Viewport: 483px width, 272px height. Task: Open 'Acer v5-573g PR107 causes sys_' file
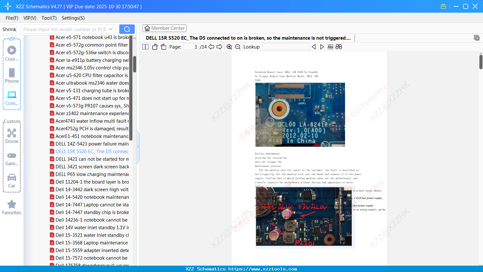tap(89, 106)
